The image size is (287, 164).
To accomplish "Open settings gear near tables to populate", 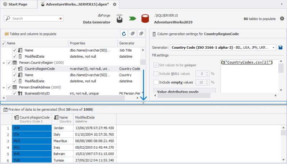I will (x=282, y=19).
